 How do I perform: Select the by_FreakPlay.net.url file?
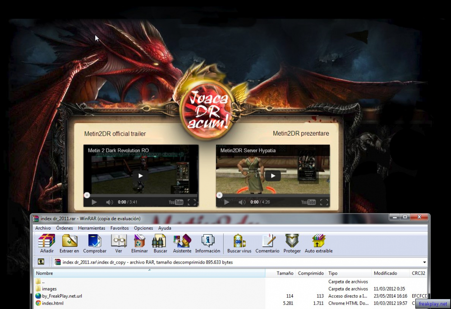pyautogui.click(x=230, y=296)
